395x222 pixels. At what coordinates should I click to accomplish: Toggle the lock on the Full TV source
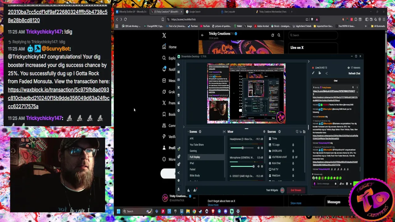[293, 169]
